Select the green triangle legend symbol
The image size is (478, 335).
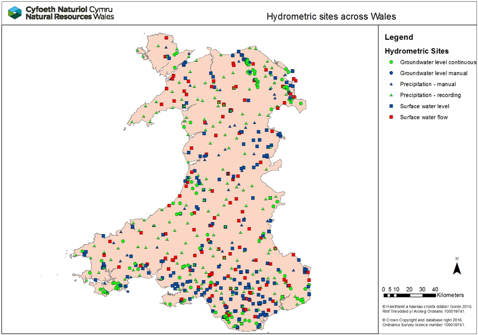click(x=391, y=95)
